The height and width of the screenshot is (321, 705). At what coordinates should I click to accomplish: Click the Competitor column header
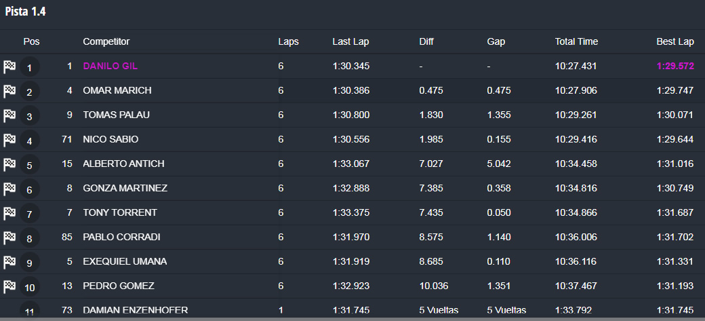click(x=106, y=41)
